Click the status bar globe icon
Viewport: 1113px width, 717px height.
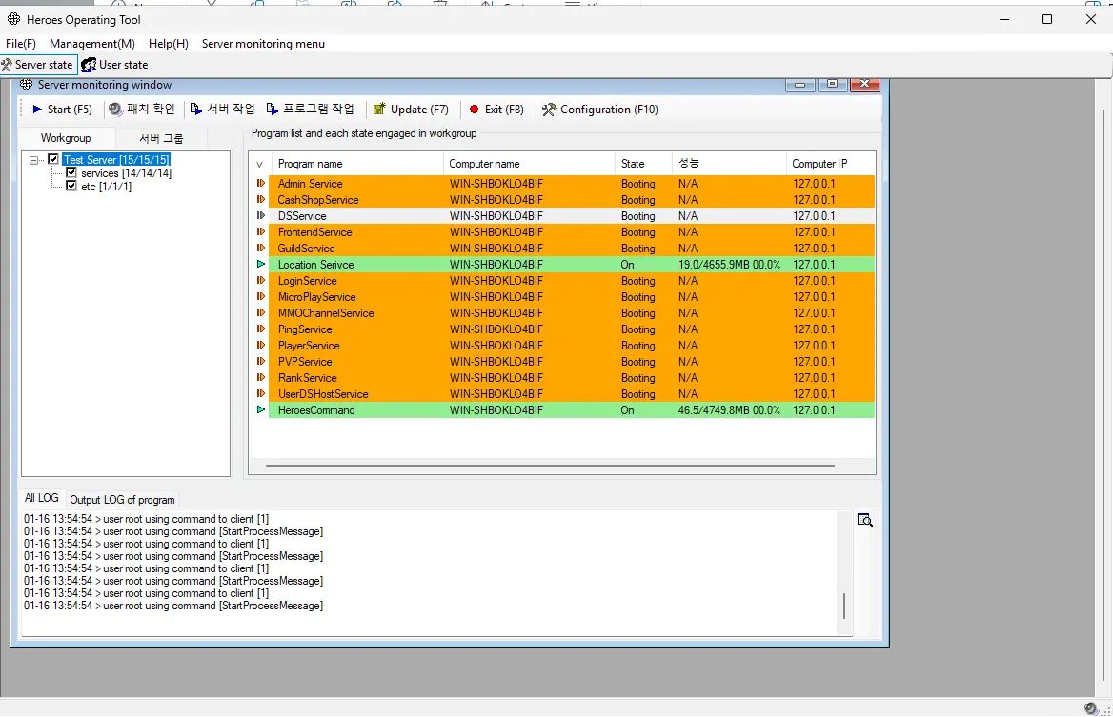pos(1091,707)
